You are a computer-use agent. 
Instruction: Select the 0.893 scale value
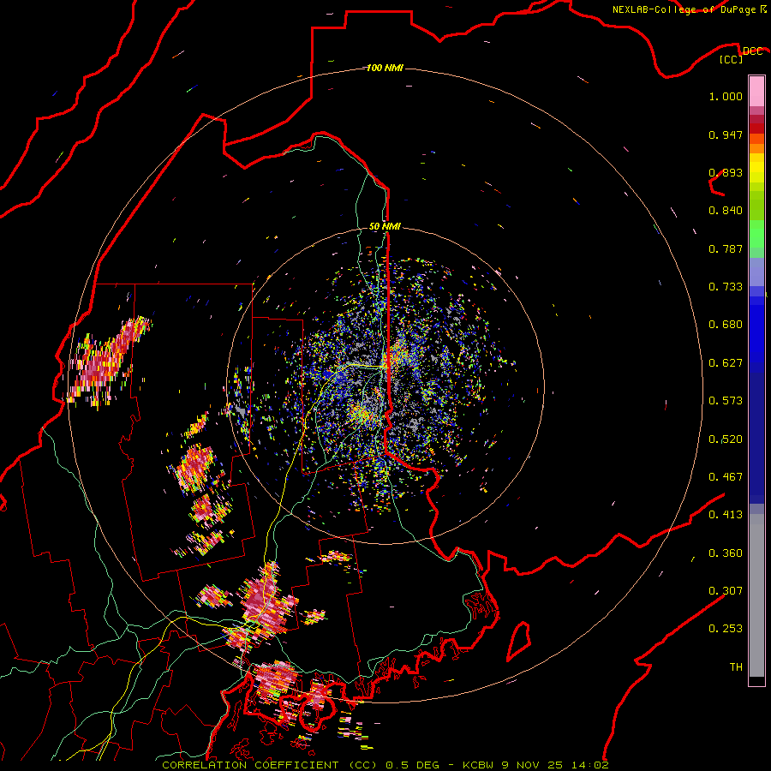click(726, 172)
